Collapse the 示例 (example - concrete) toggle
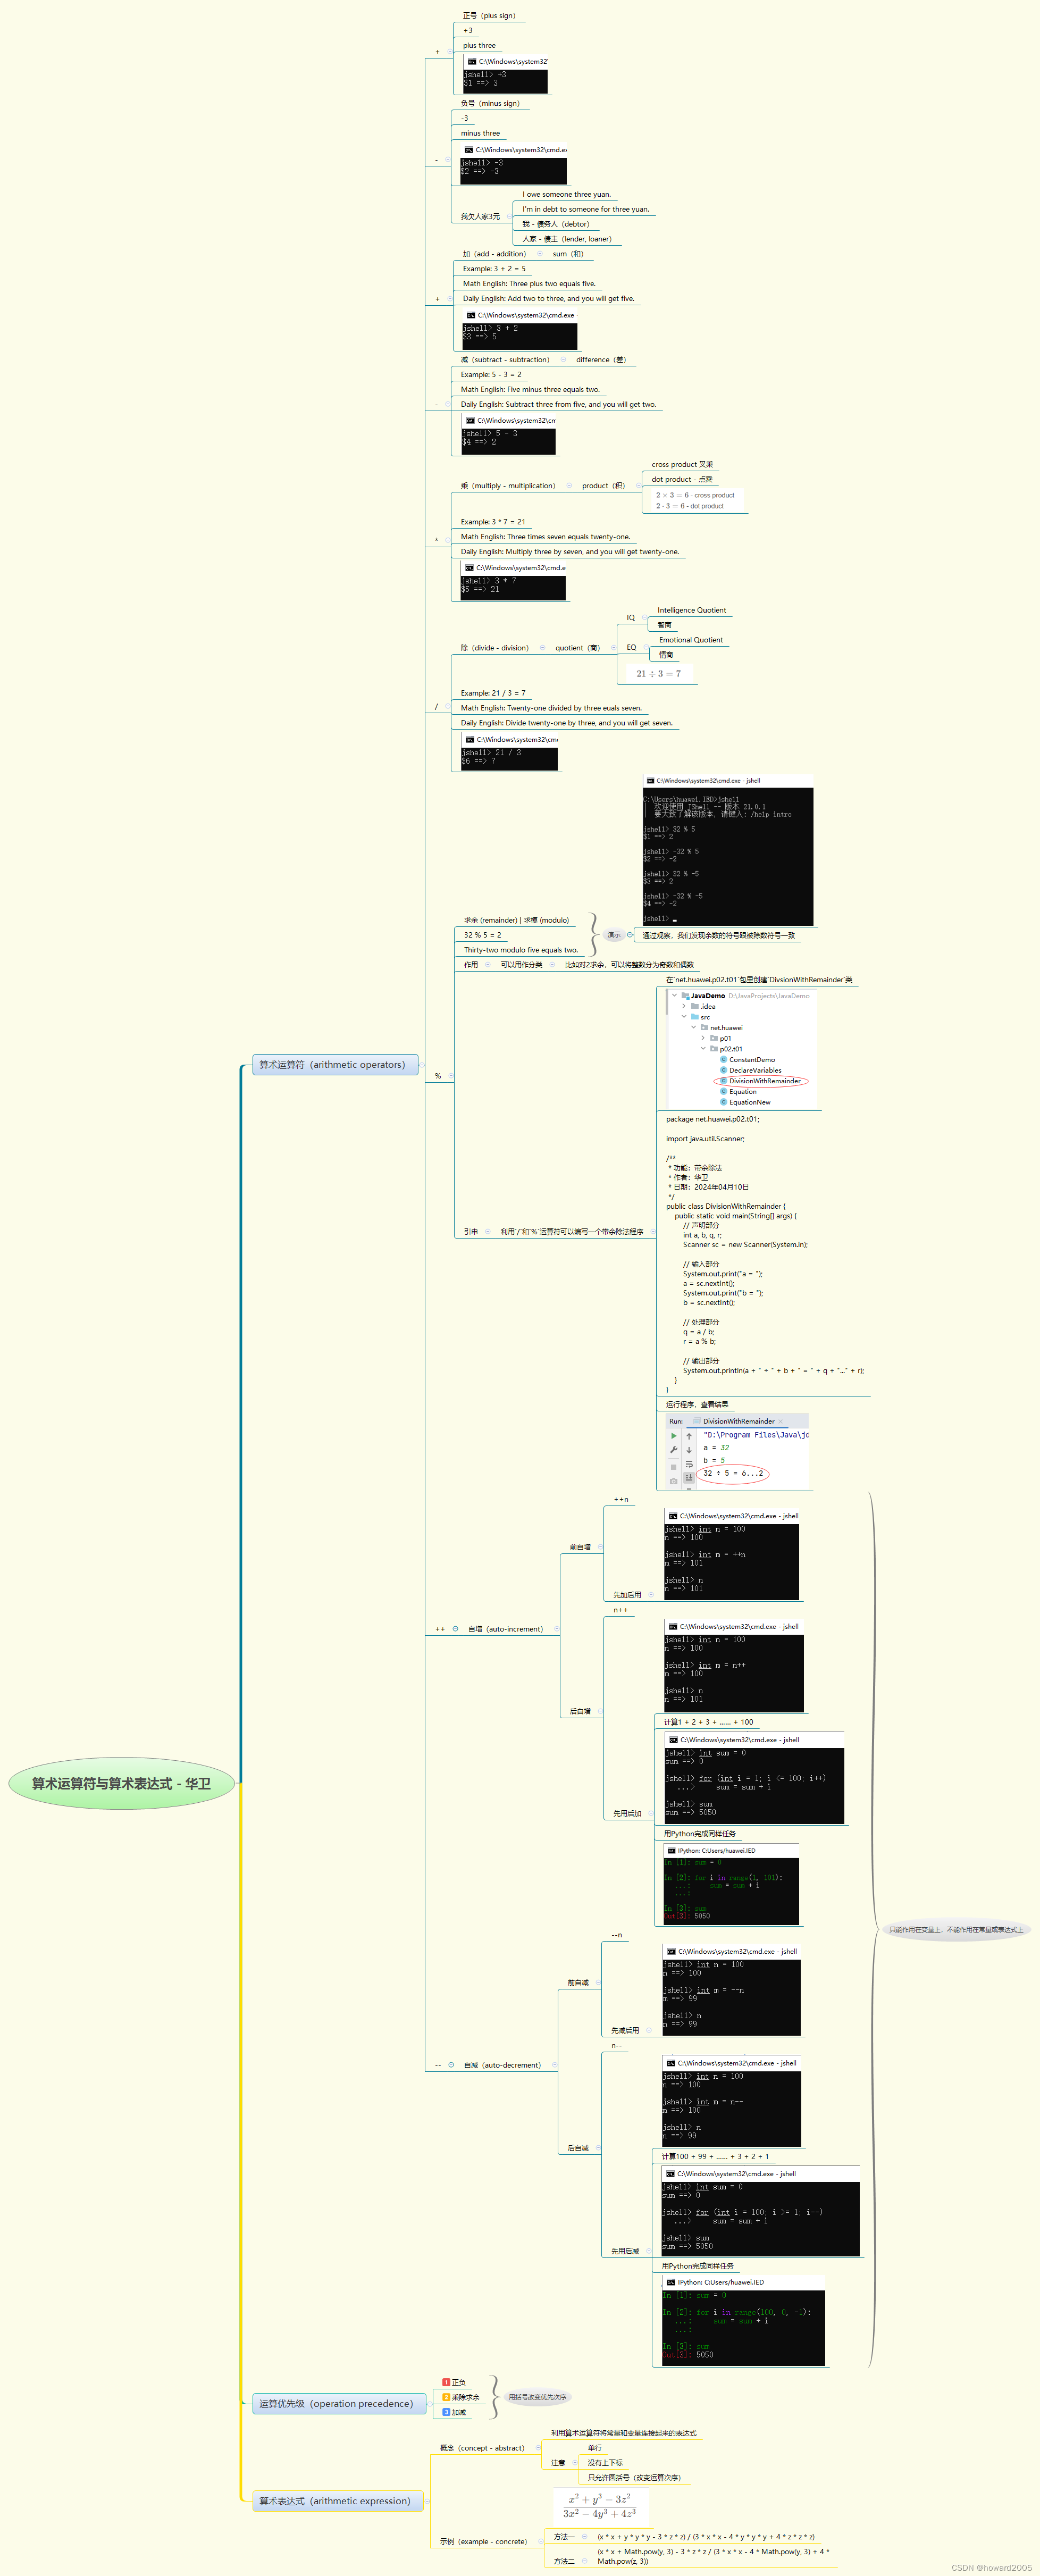Viewport: 1040px width, 2576px height. (x=542, y=2541)
